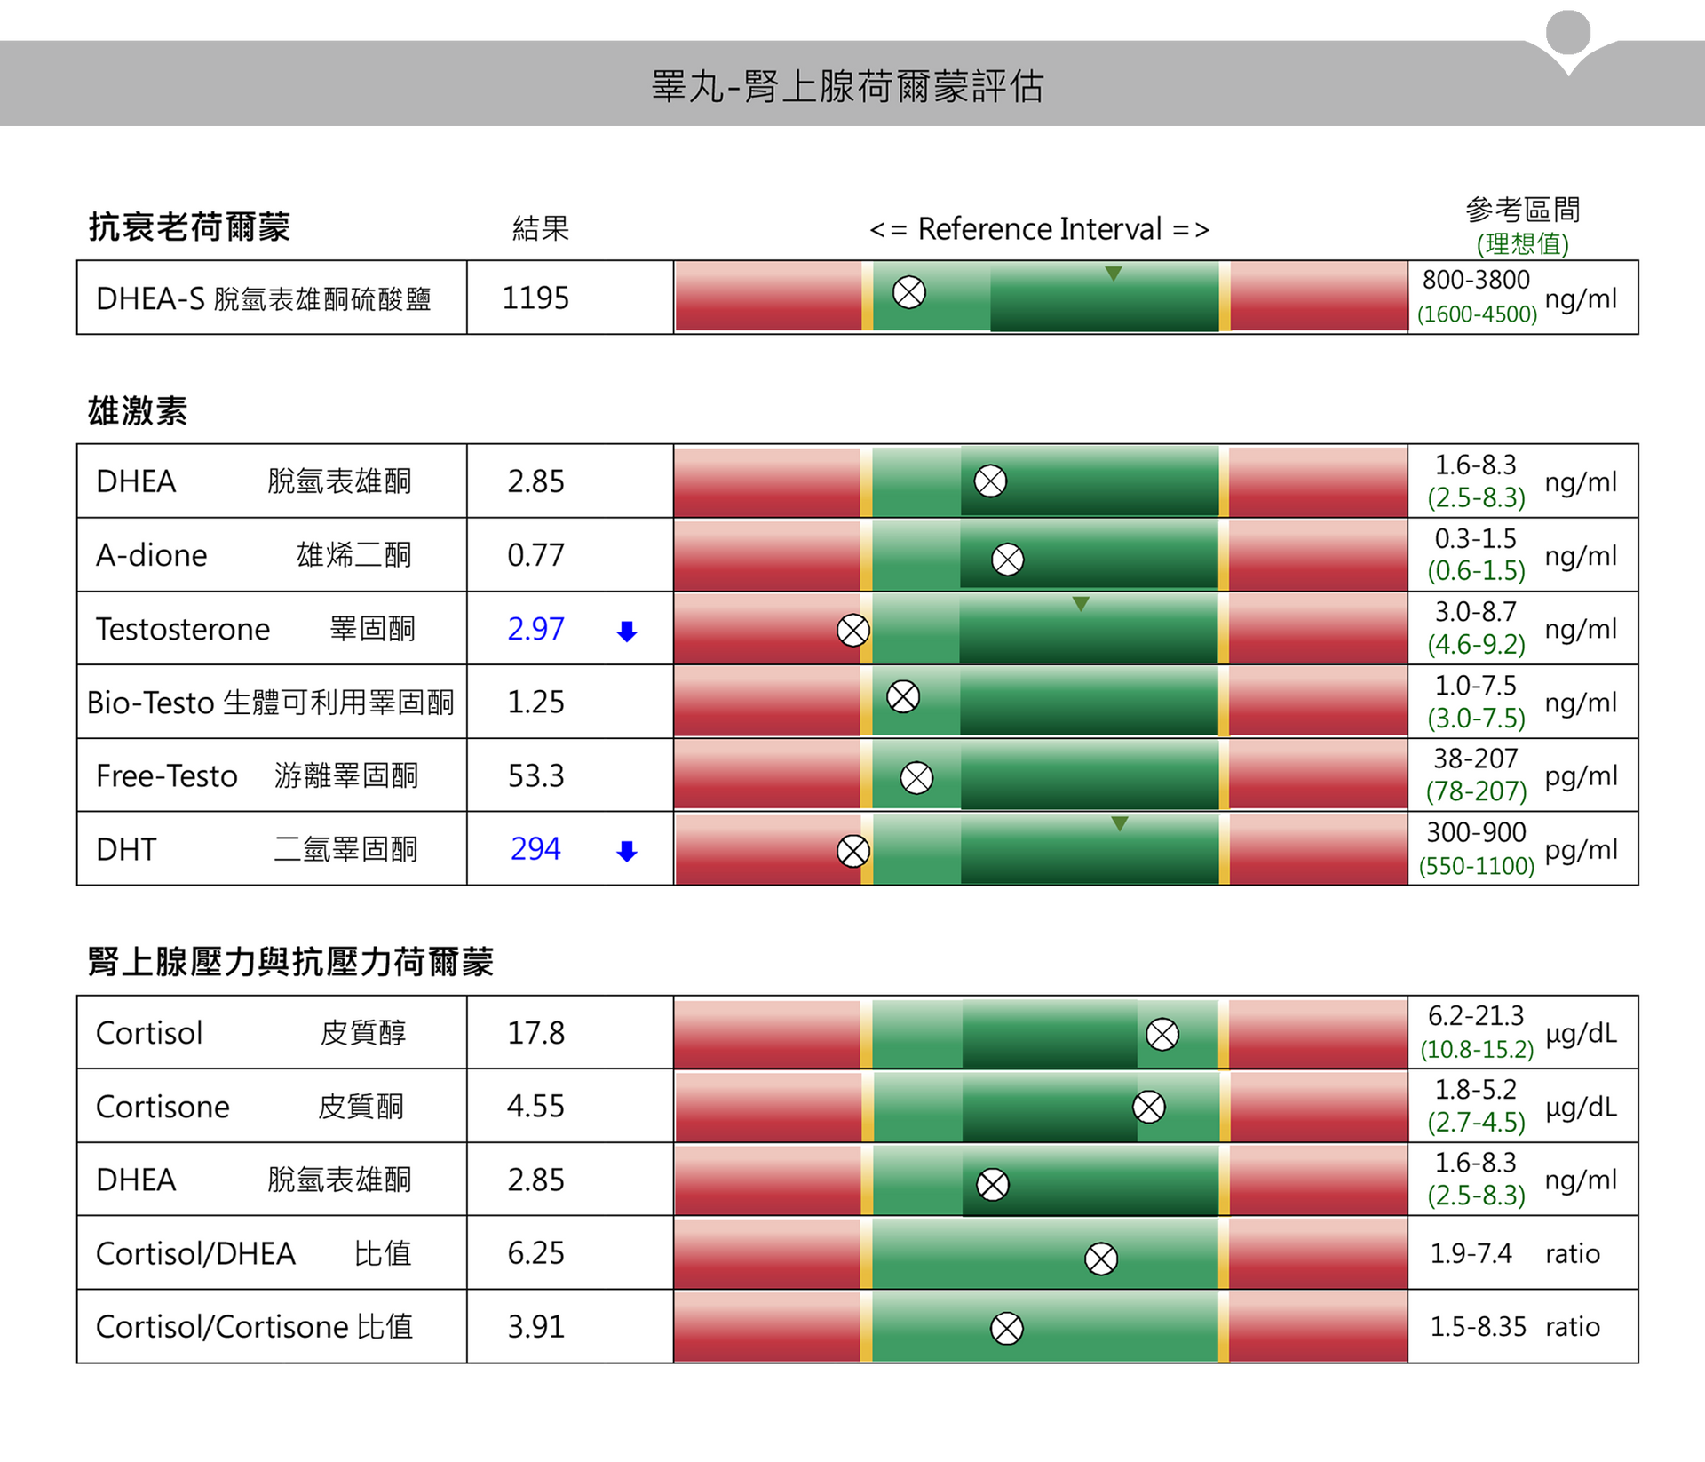Click the DHEA marker in the adrenal stress section

[x=992, y=1185]
